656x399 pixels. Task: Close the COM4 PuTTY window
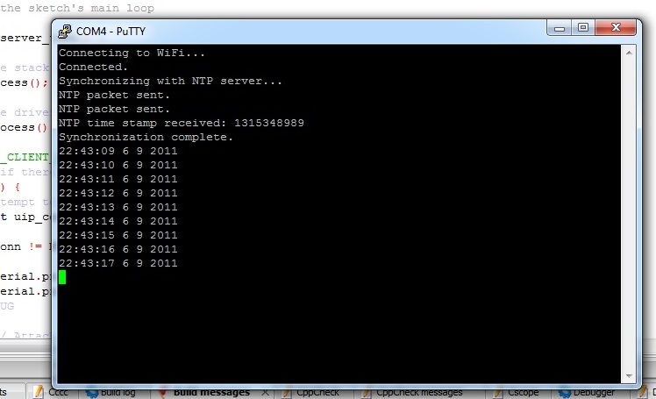[616, 28]
